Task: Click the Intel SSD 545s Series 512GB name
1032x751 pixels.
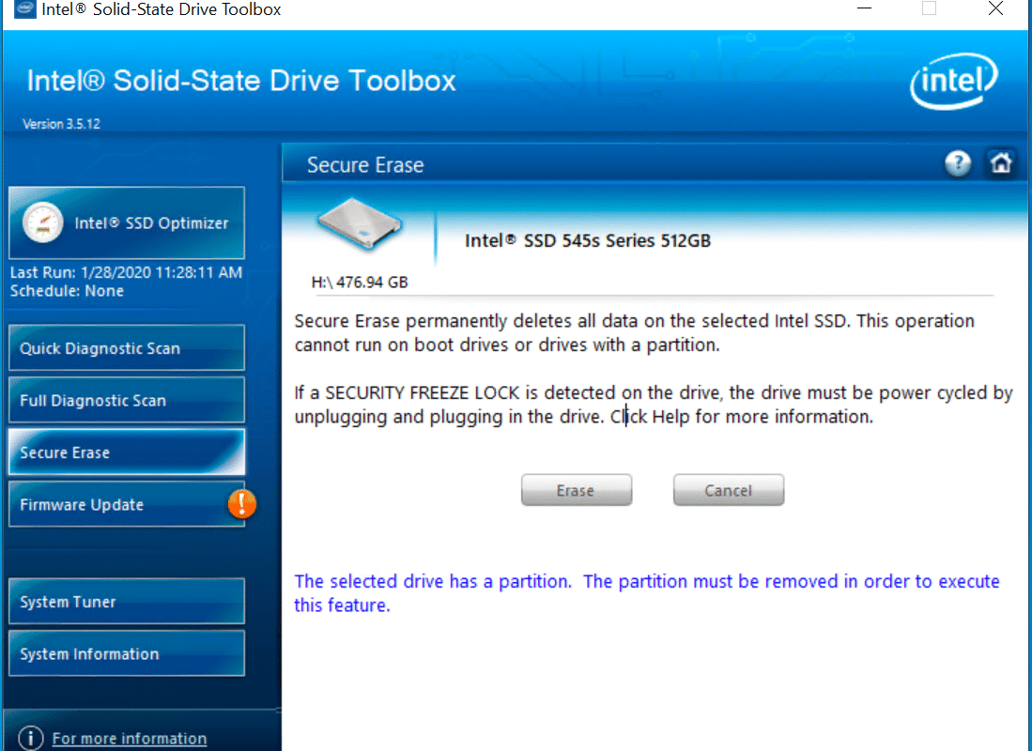Action: click(x=588, y=241)
